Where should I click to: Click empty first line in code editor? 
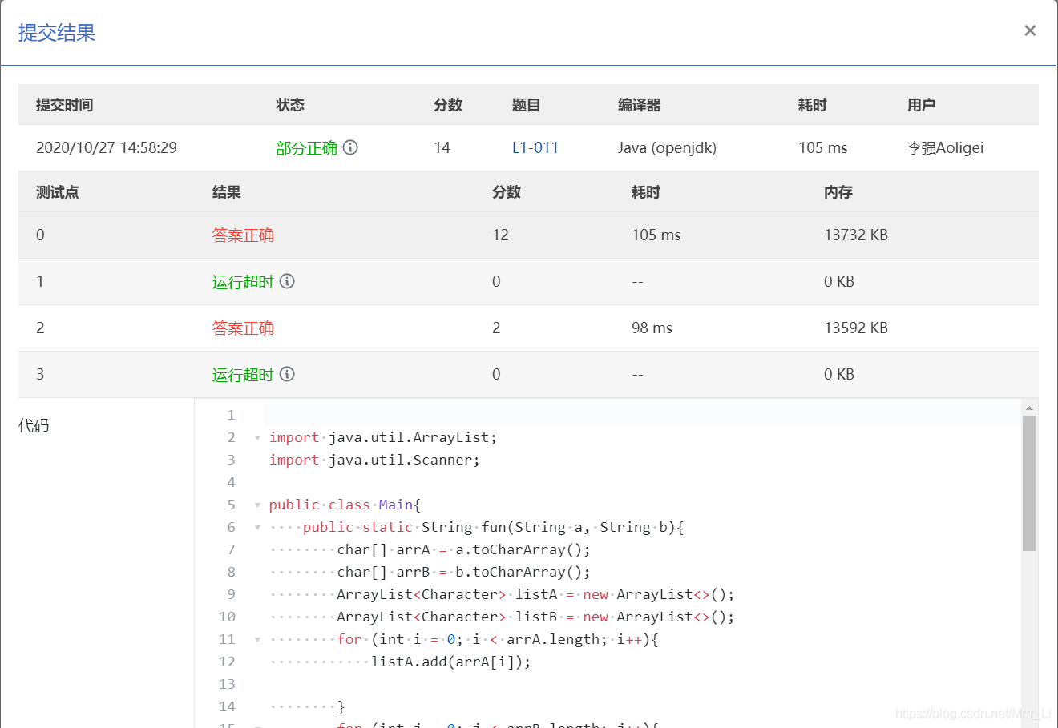click(x=641, y=415)
